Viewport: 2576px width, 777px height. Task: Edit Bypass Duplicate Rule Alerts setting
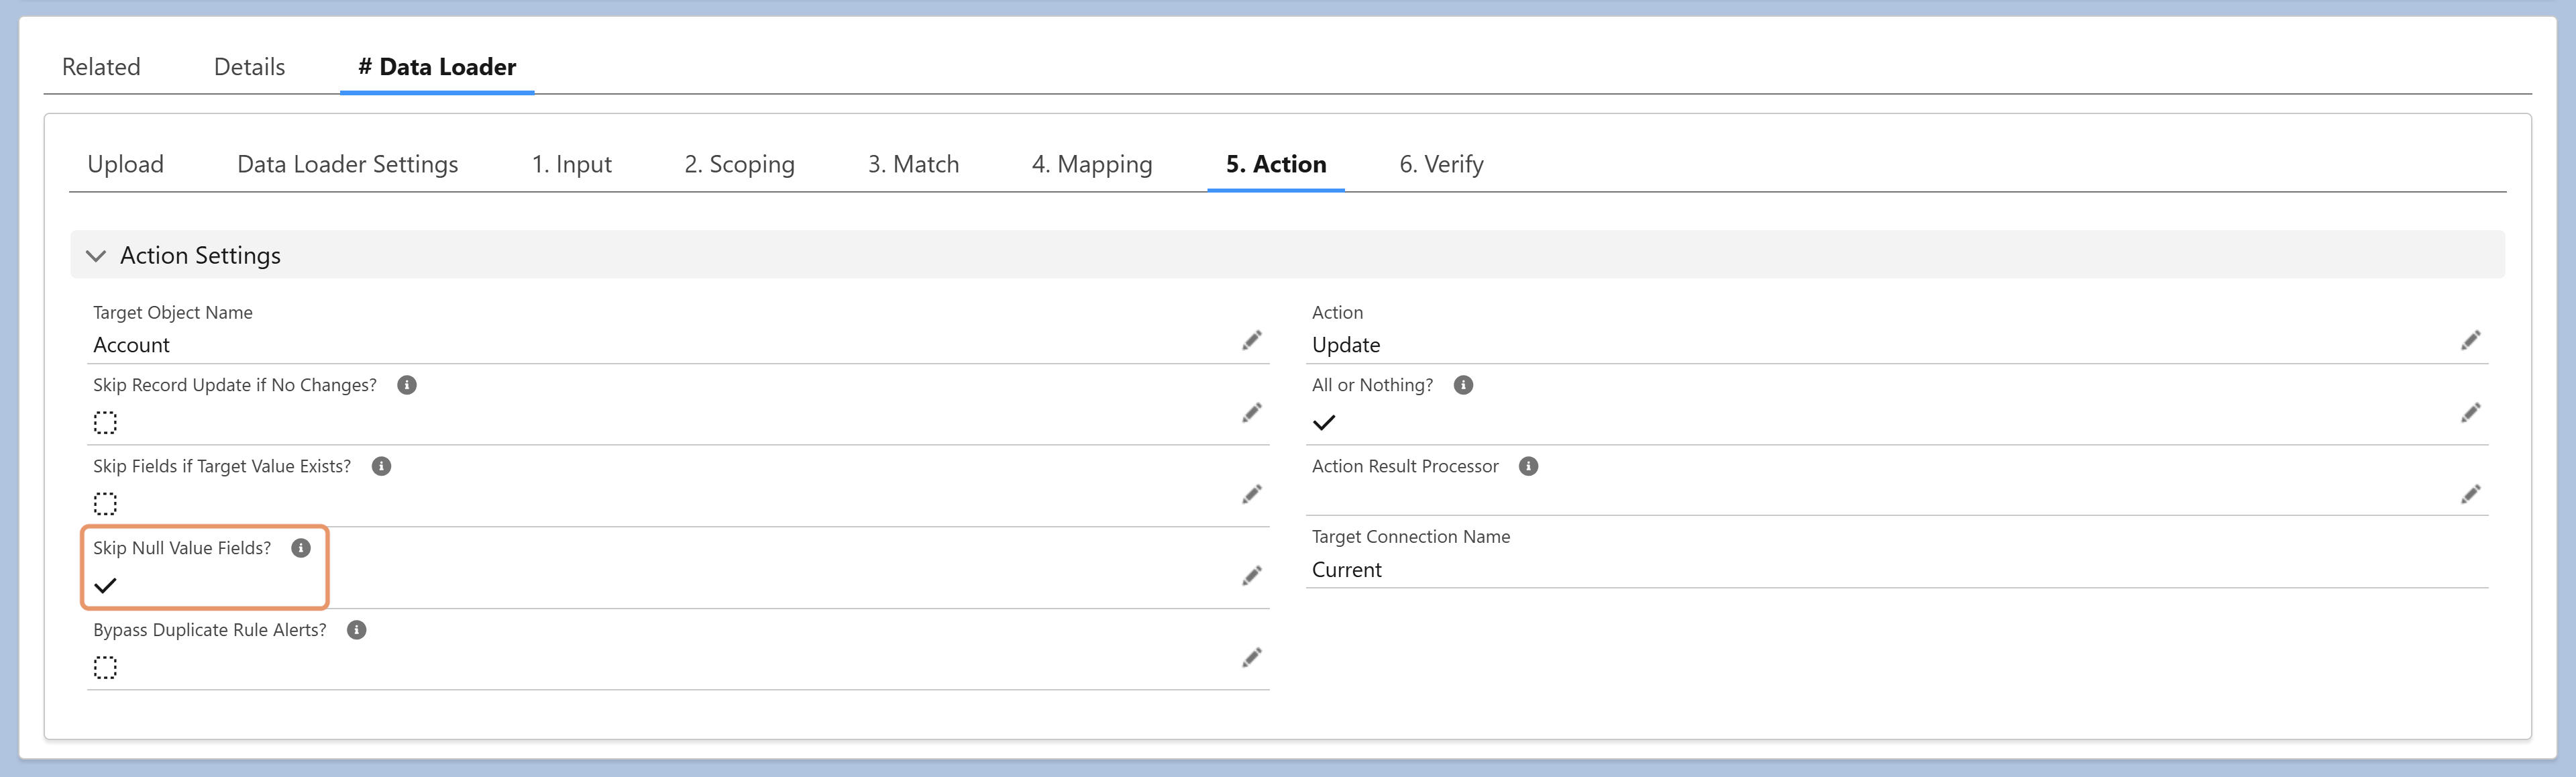pos(1251,658)
